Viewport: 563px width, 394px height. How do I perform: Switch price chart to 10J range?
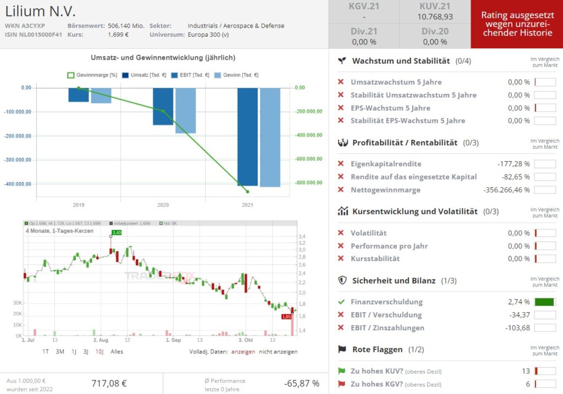tap(100, 352)
